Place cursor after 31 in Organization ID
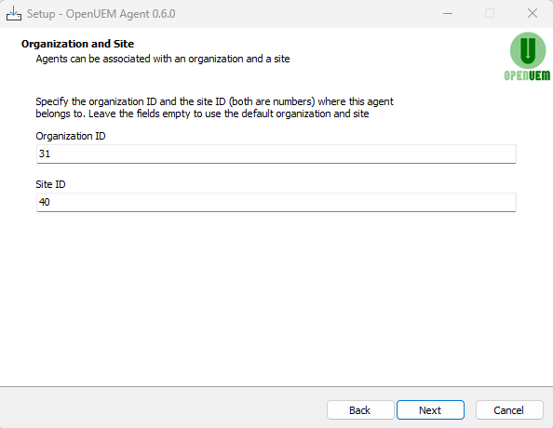Screen dimensions: 553x428 (x=51, y=154)
